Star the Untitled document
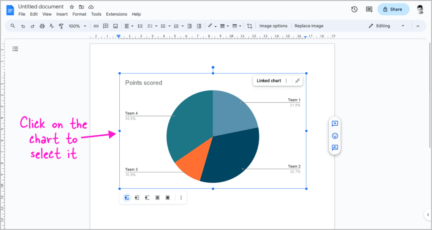This screenshot has width=432, height=230. [72, 7]
